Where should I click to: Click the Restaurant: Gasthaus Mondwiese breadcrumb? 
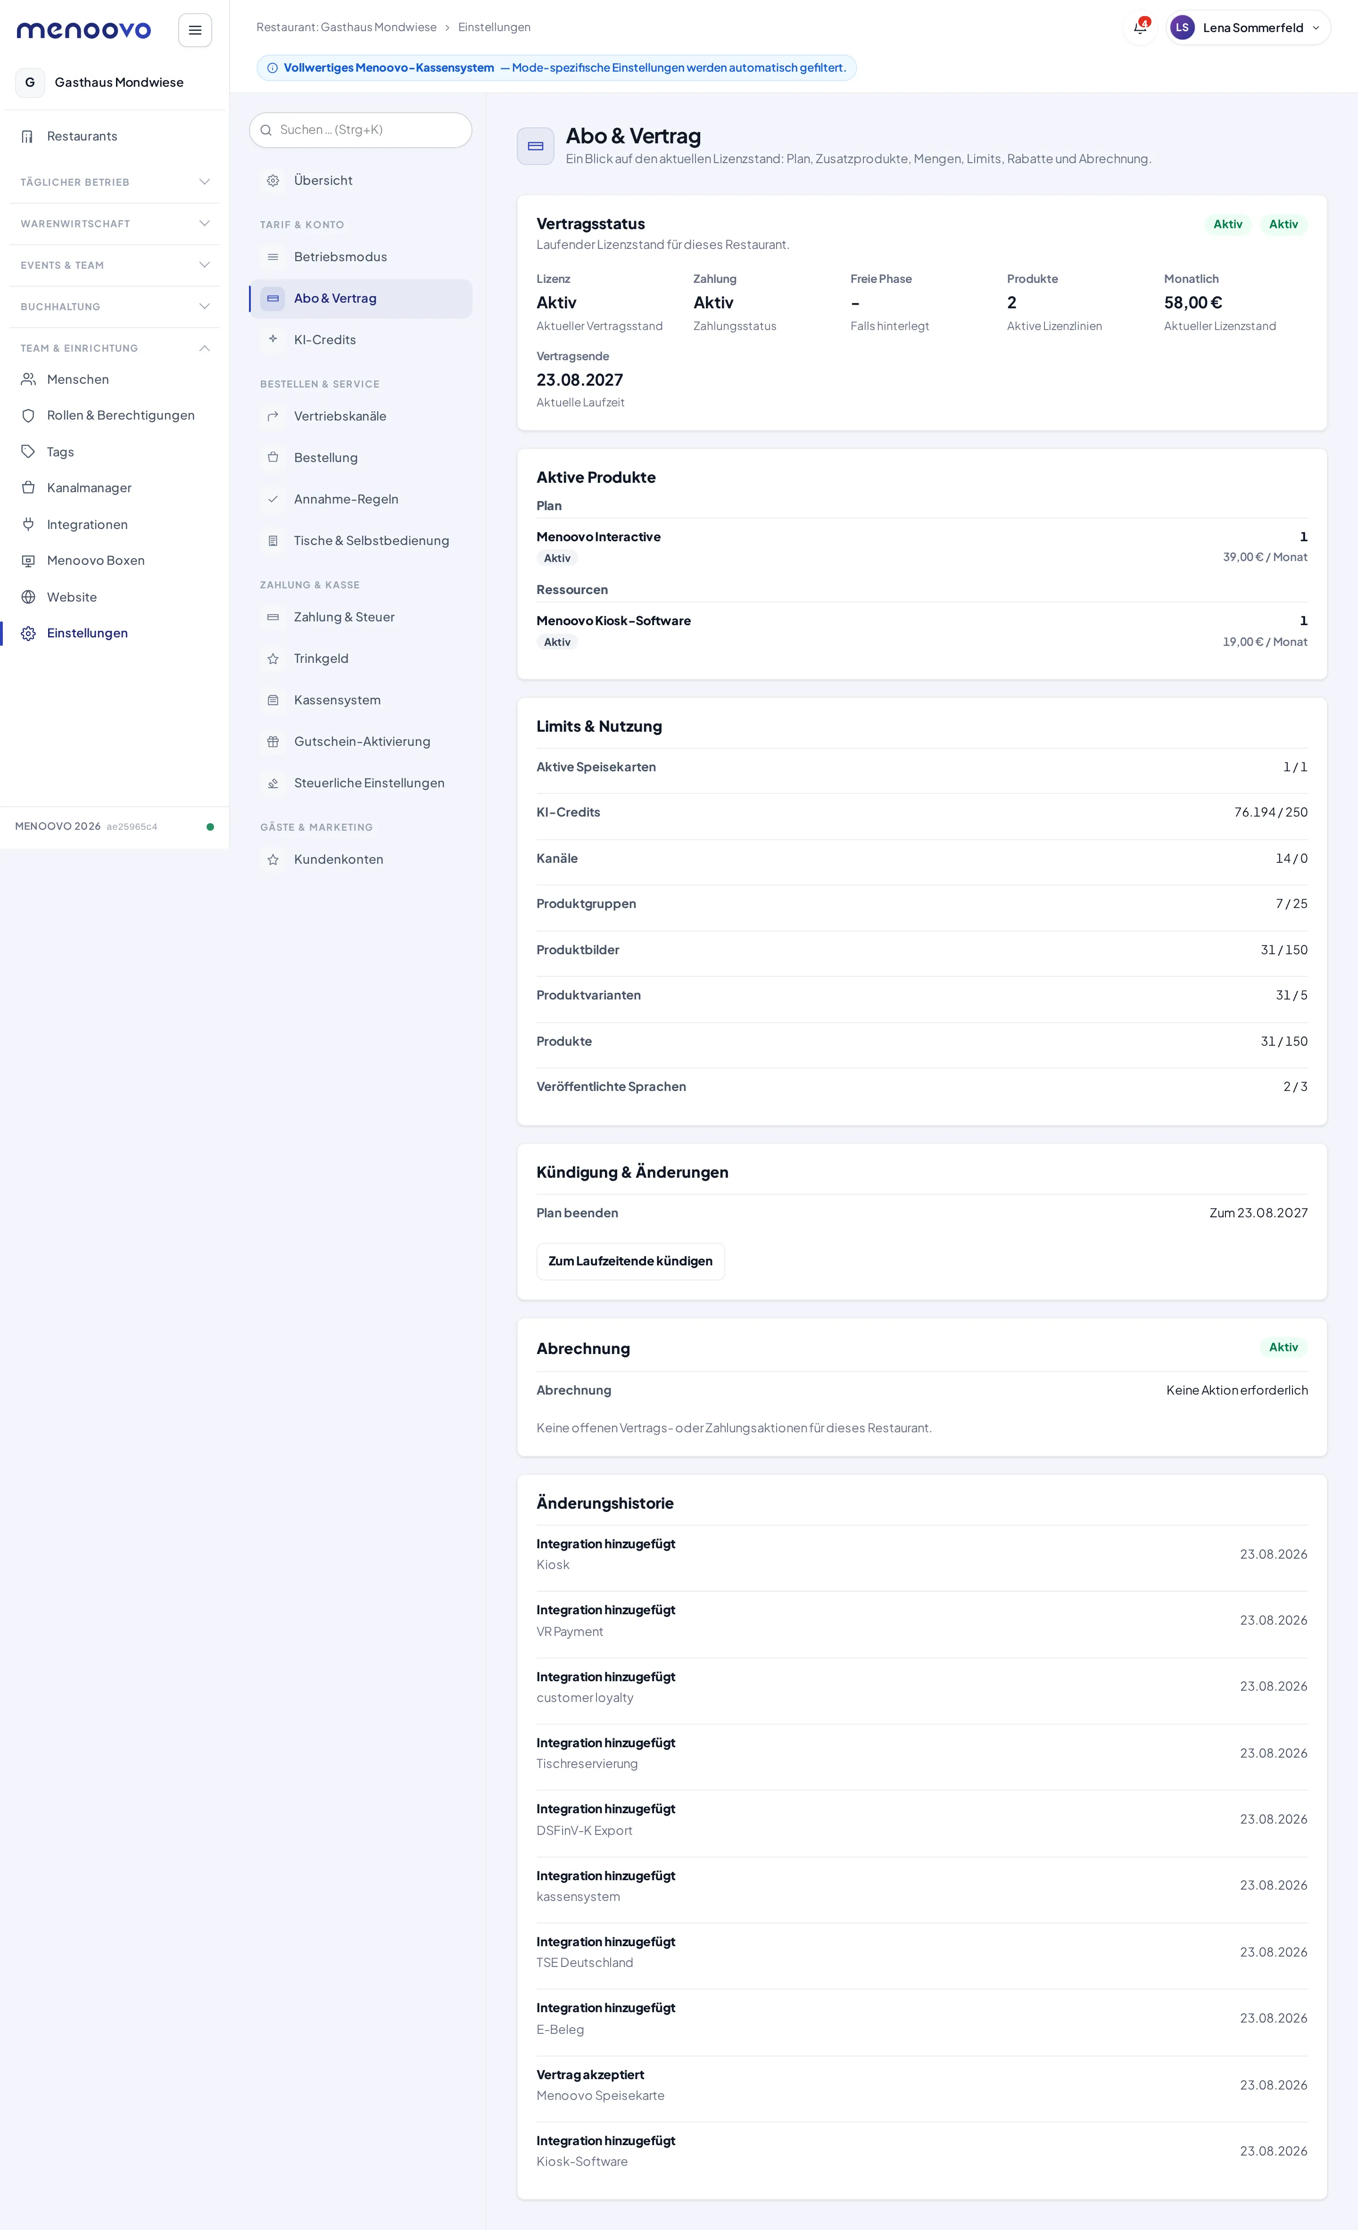coord(346,27)
